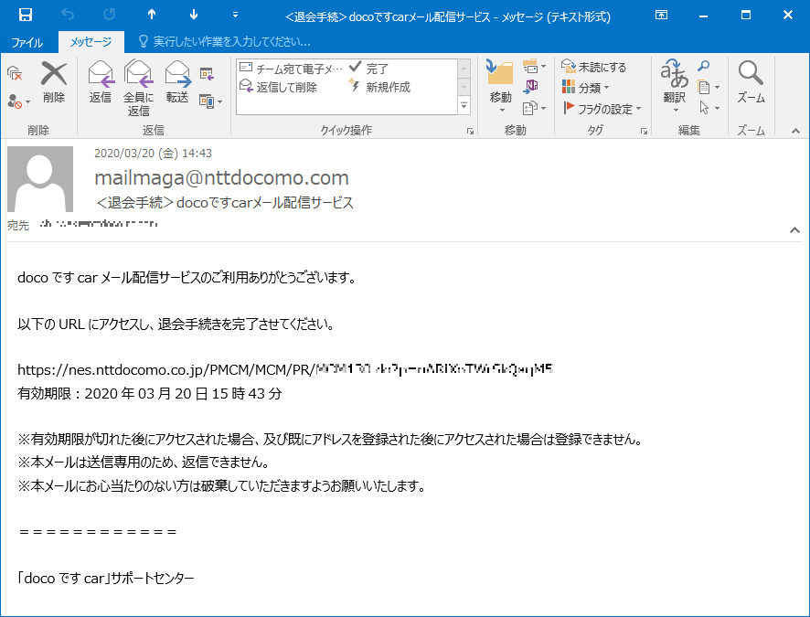This screenshot has height=617, width=810.
Task: Open the Junk mail dropdown
Action: point(18,101)
